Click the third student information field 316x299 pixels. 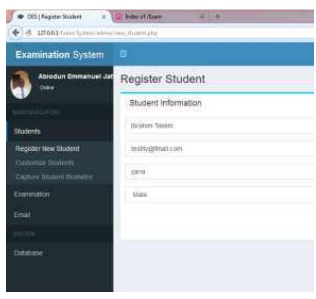(x=219, y=172)
